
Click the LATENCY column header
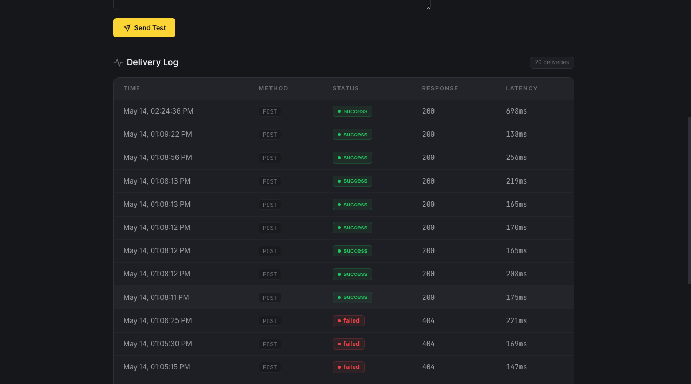pos(521,88)
